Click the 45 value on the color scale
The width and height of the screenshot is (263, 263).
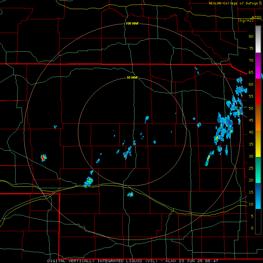251,120
